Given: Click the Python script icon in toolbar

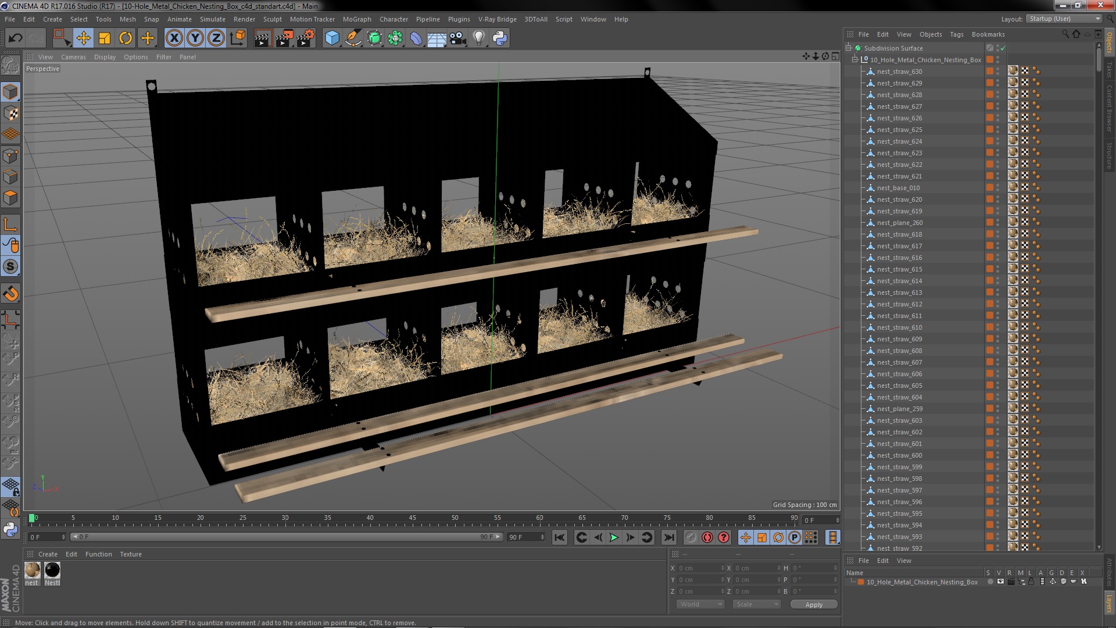Looking at the screenshot, I should point(500,38).
